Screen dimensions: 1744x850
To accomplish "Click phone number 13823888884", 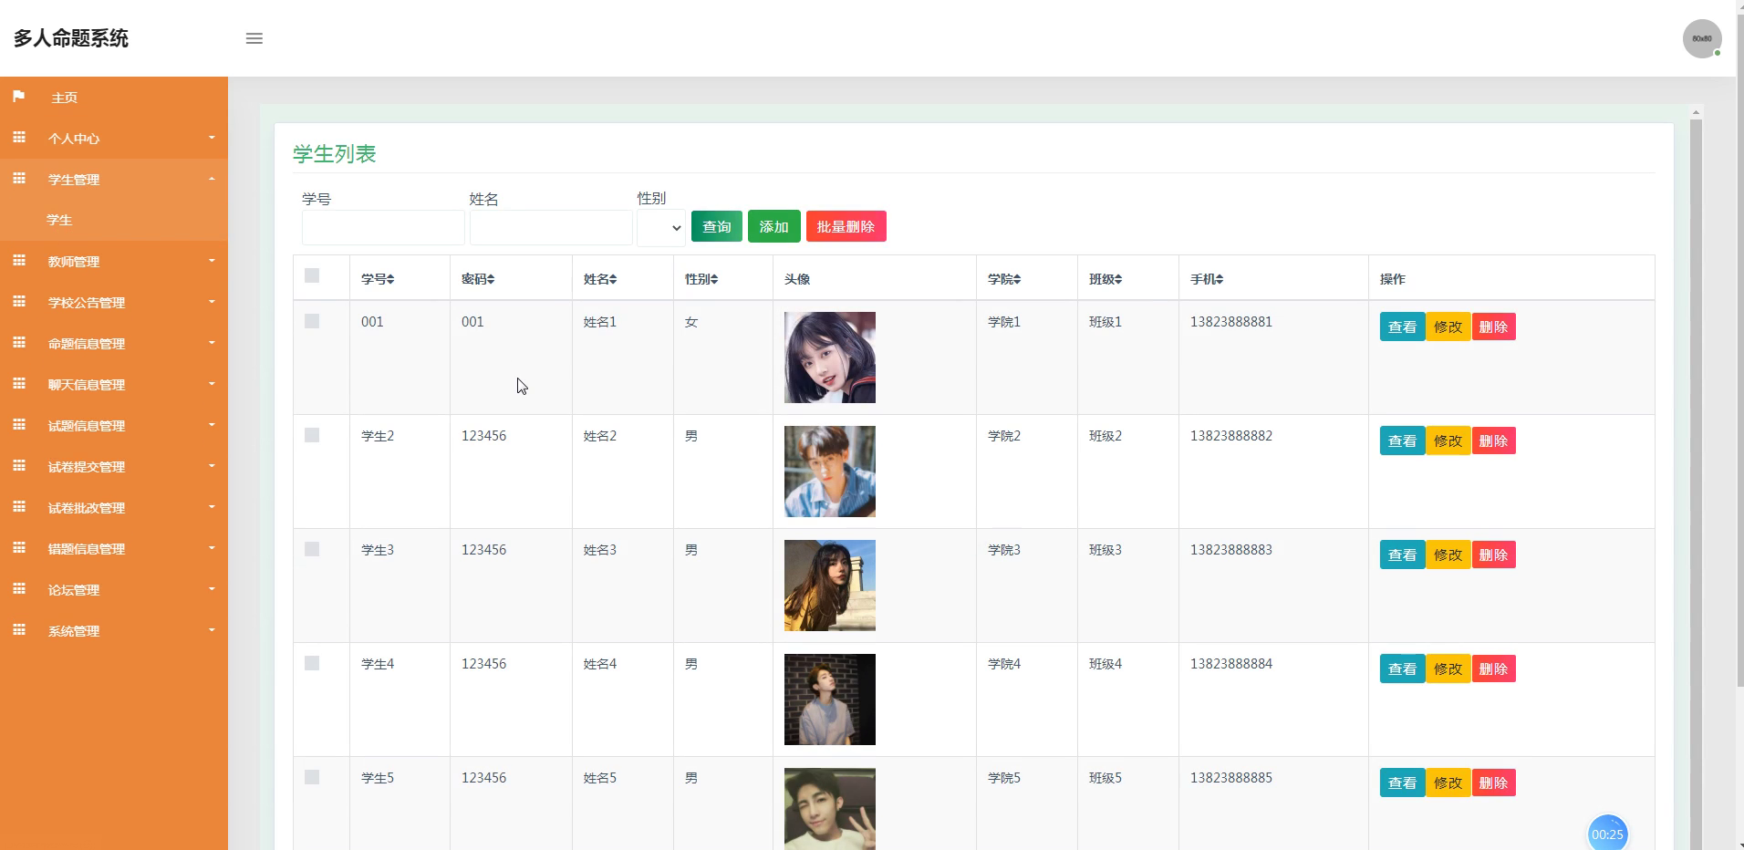I will tap(1230, 664).
